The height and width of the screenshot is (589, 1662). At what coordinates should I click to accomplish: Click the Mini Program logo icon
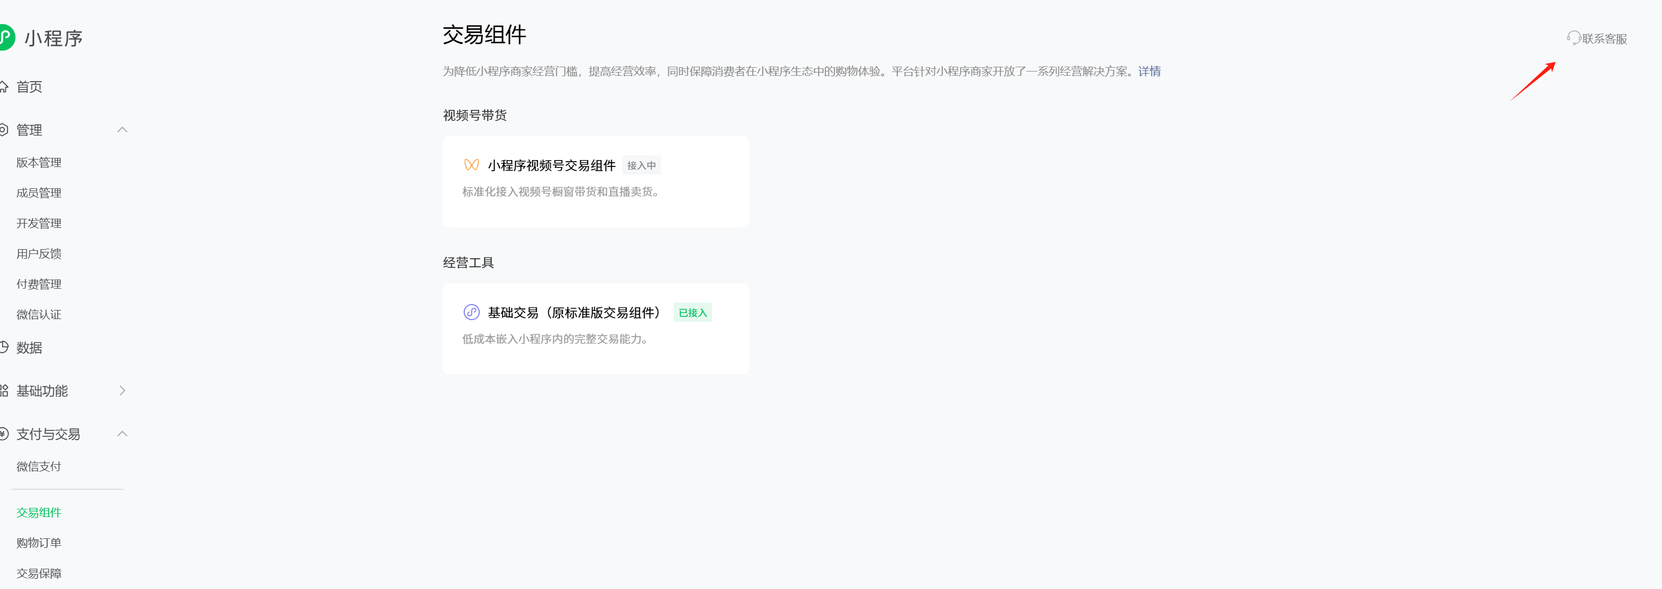point(6,37)
